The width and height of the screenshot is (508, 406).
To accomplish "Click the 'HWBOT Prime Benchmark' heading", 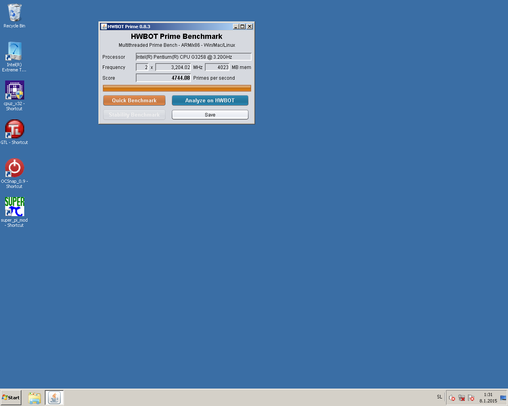I will (x=177, y=36).
